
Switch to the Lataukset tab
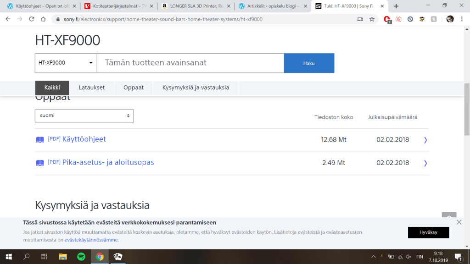(91, 88)
